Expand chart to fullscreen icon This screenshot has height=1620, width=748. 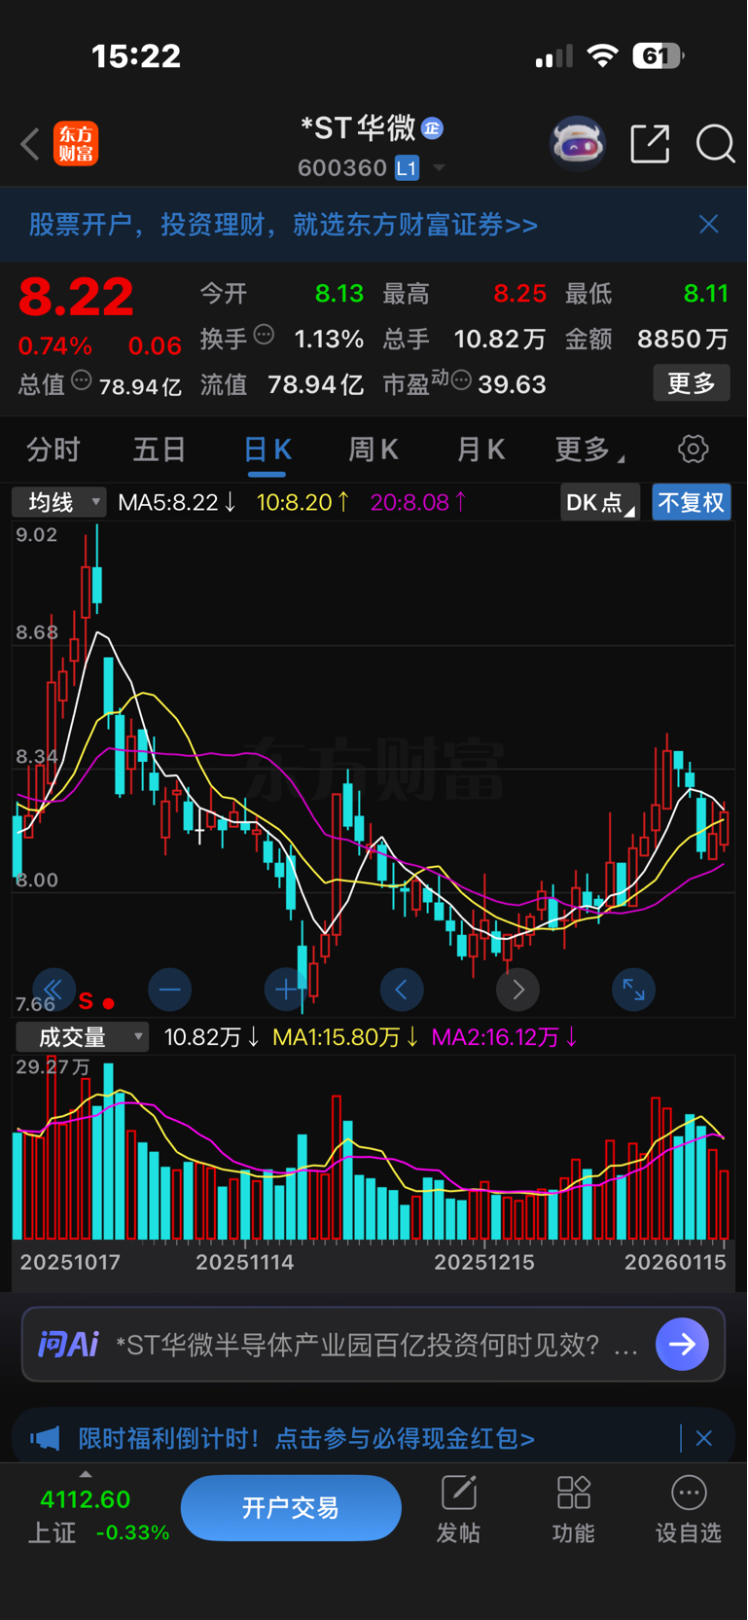633,990
